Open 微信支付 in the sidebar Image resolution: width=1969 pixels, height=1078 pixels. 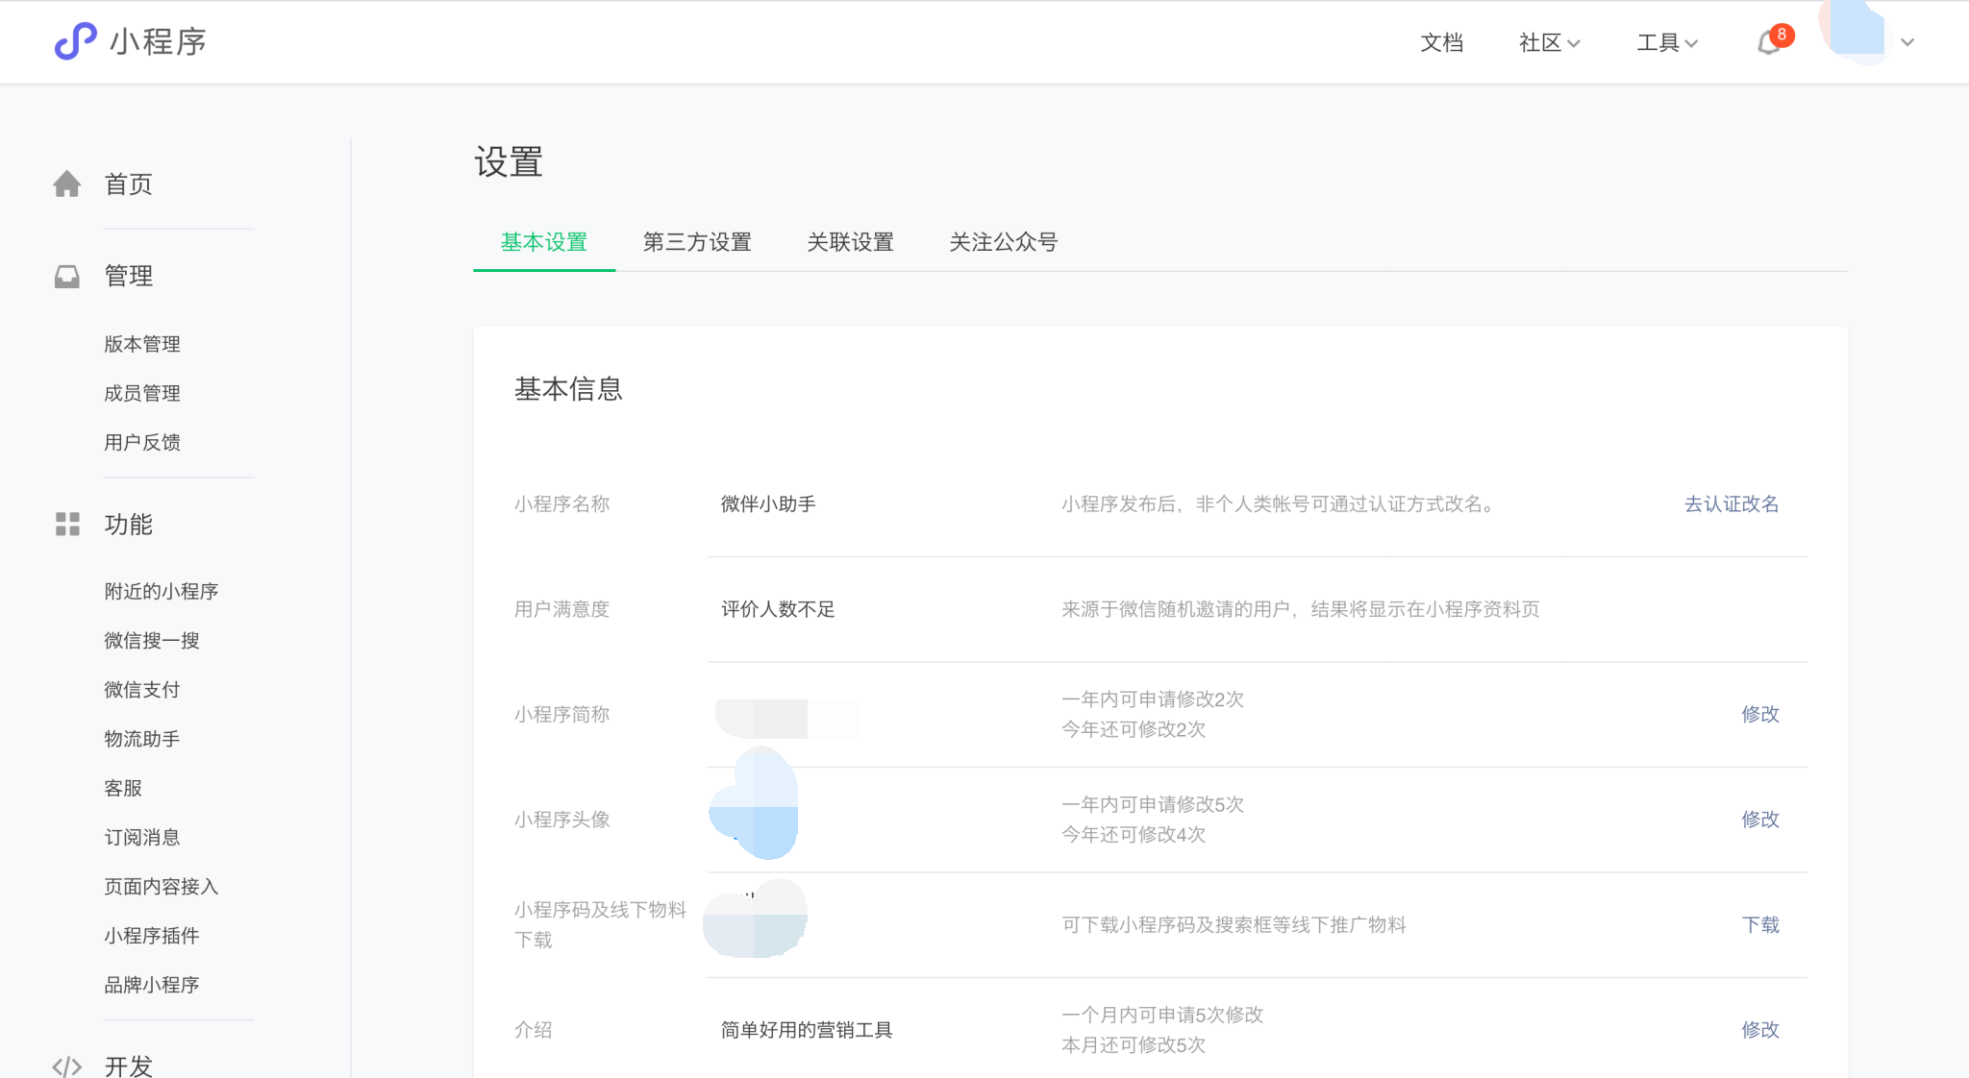tap(142, 689)
